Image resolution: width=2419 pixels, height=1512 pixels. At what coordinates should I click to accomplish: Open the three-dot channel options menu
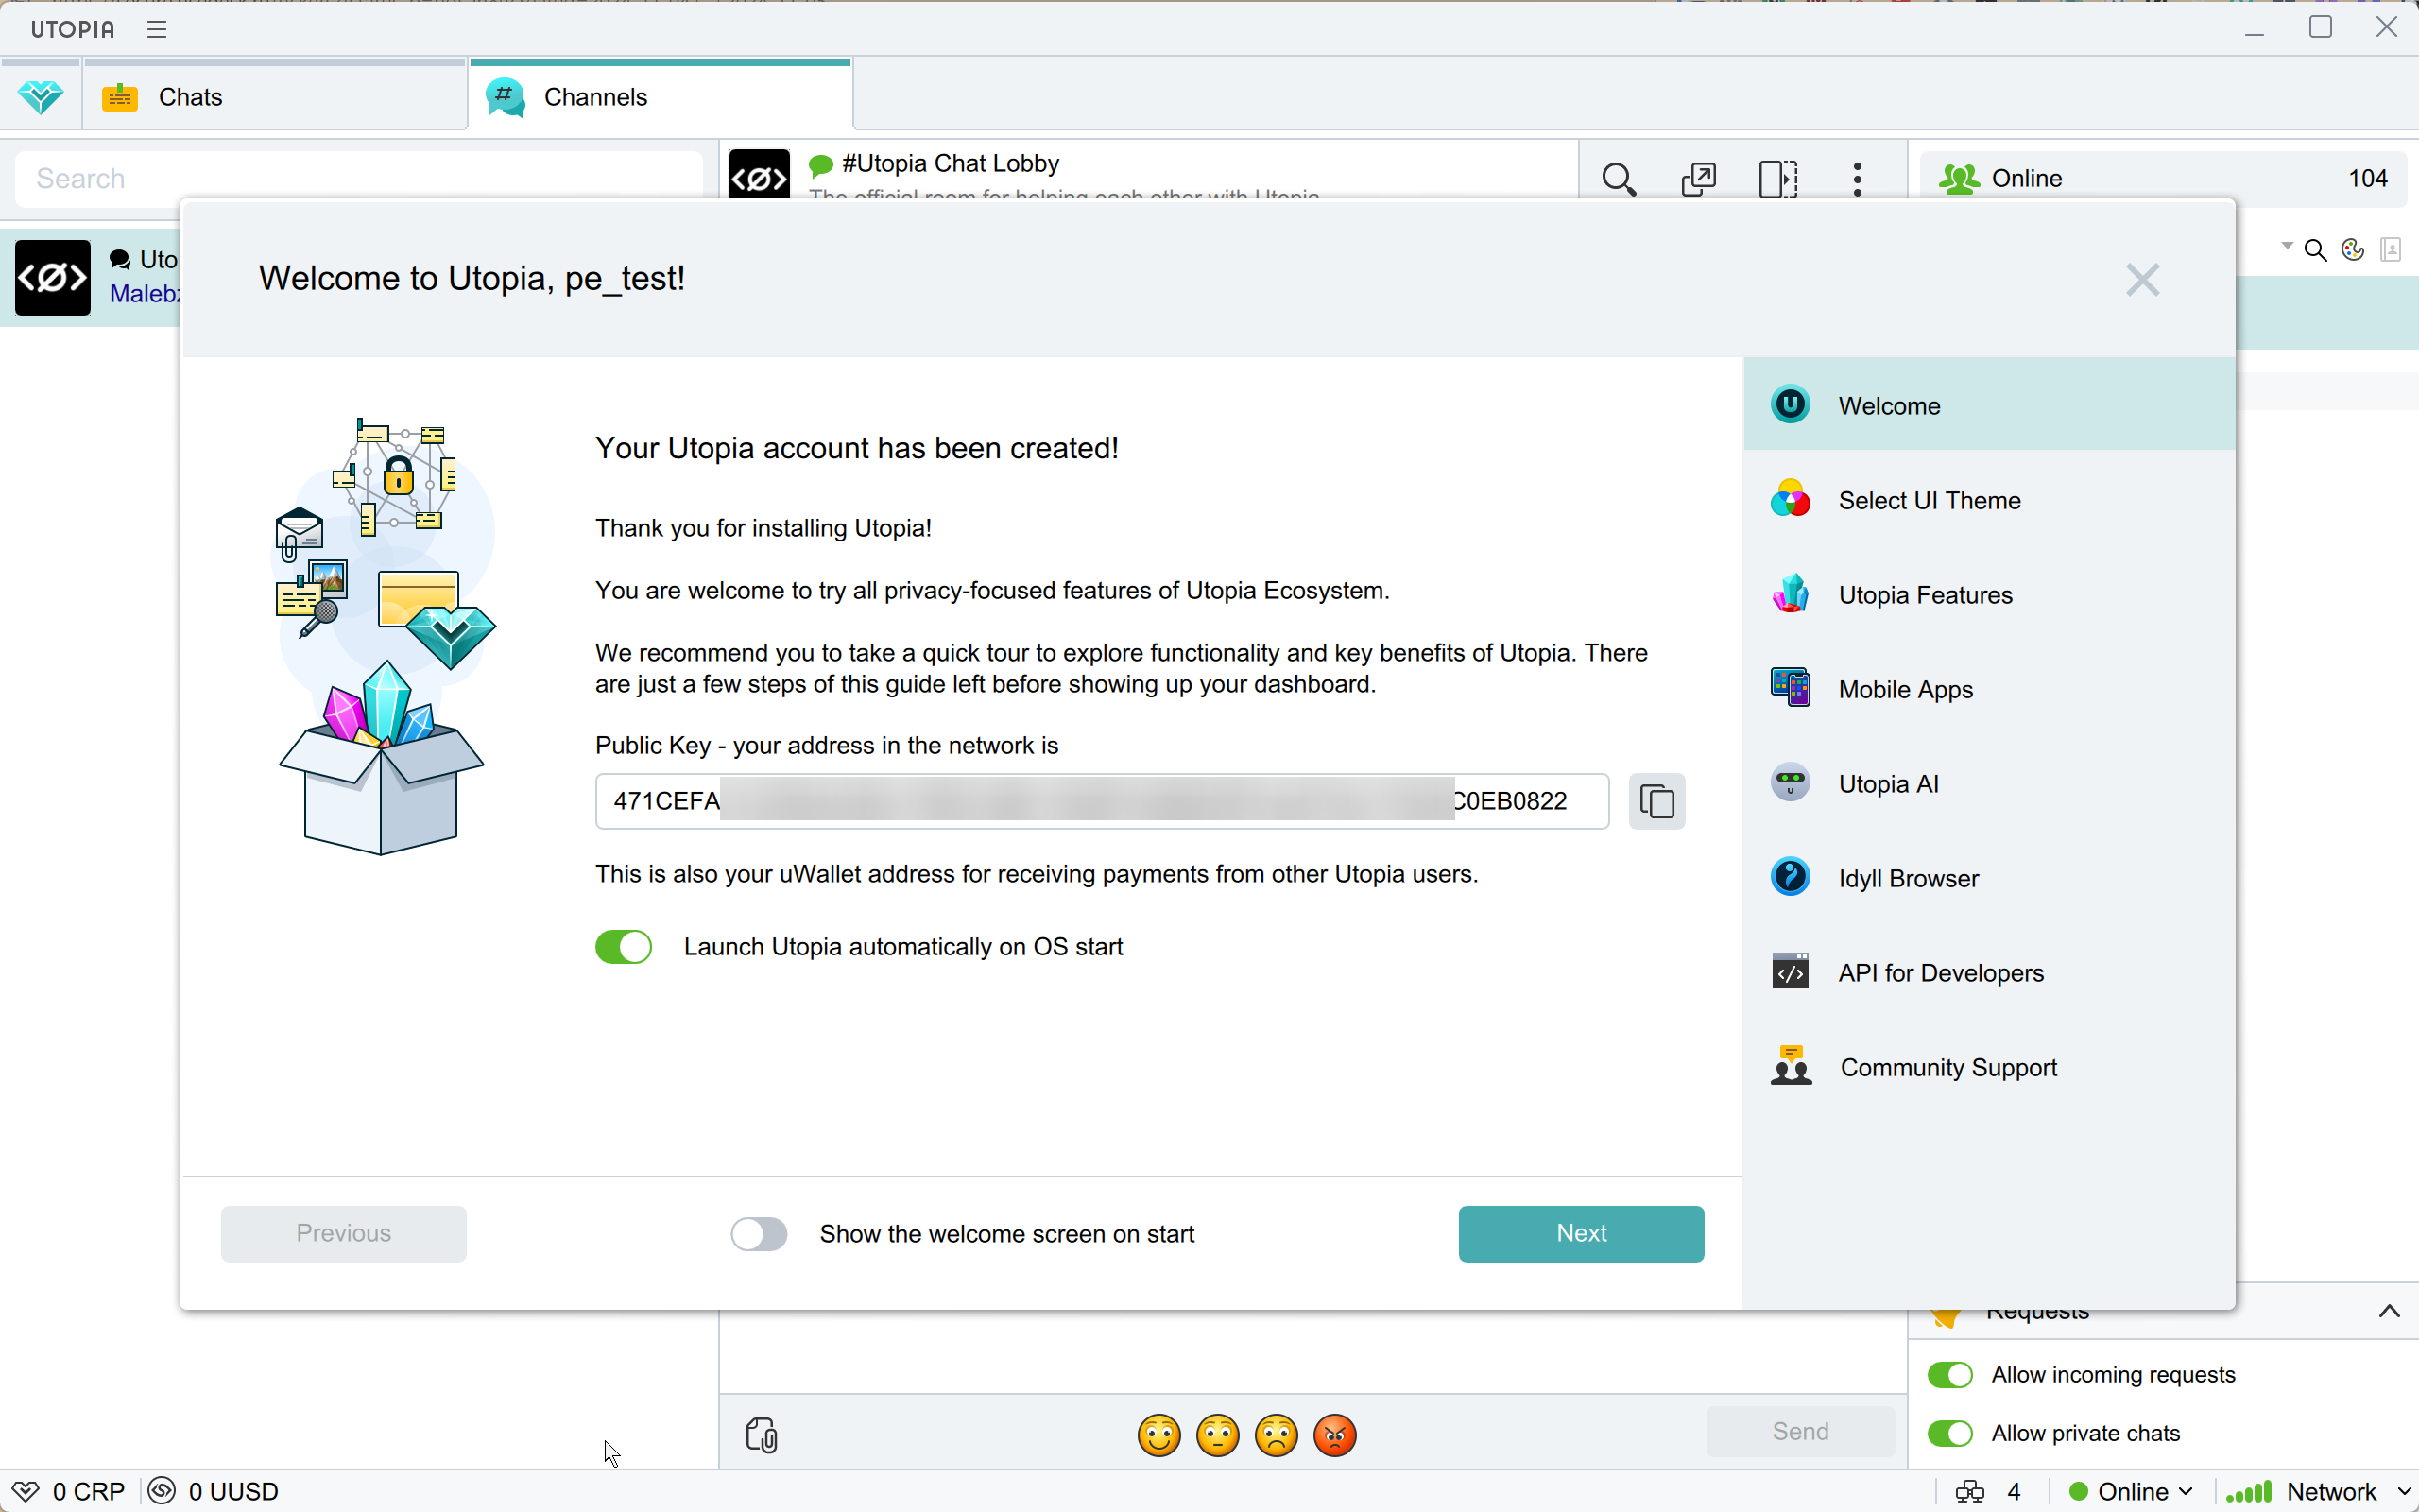tap(1857, 179)
